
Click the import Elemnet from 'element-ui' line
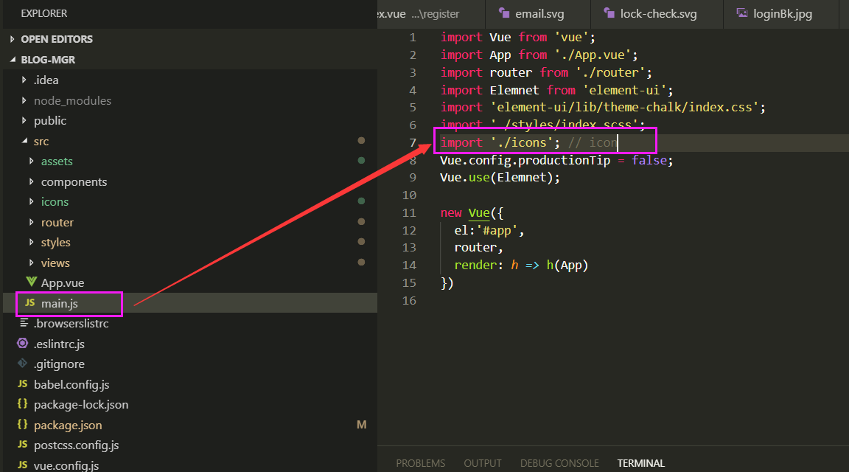(x=556, y=90)
